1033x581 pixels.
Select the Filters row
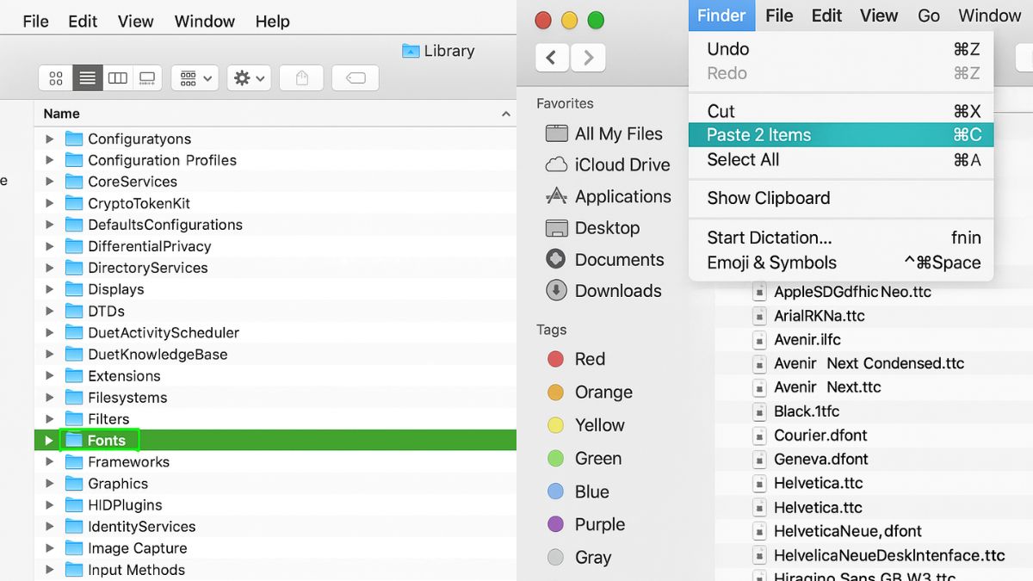point(275,419)
